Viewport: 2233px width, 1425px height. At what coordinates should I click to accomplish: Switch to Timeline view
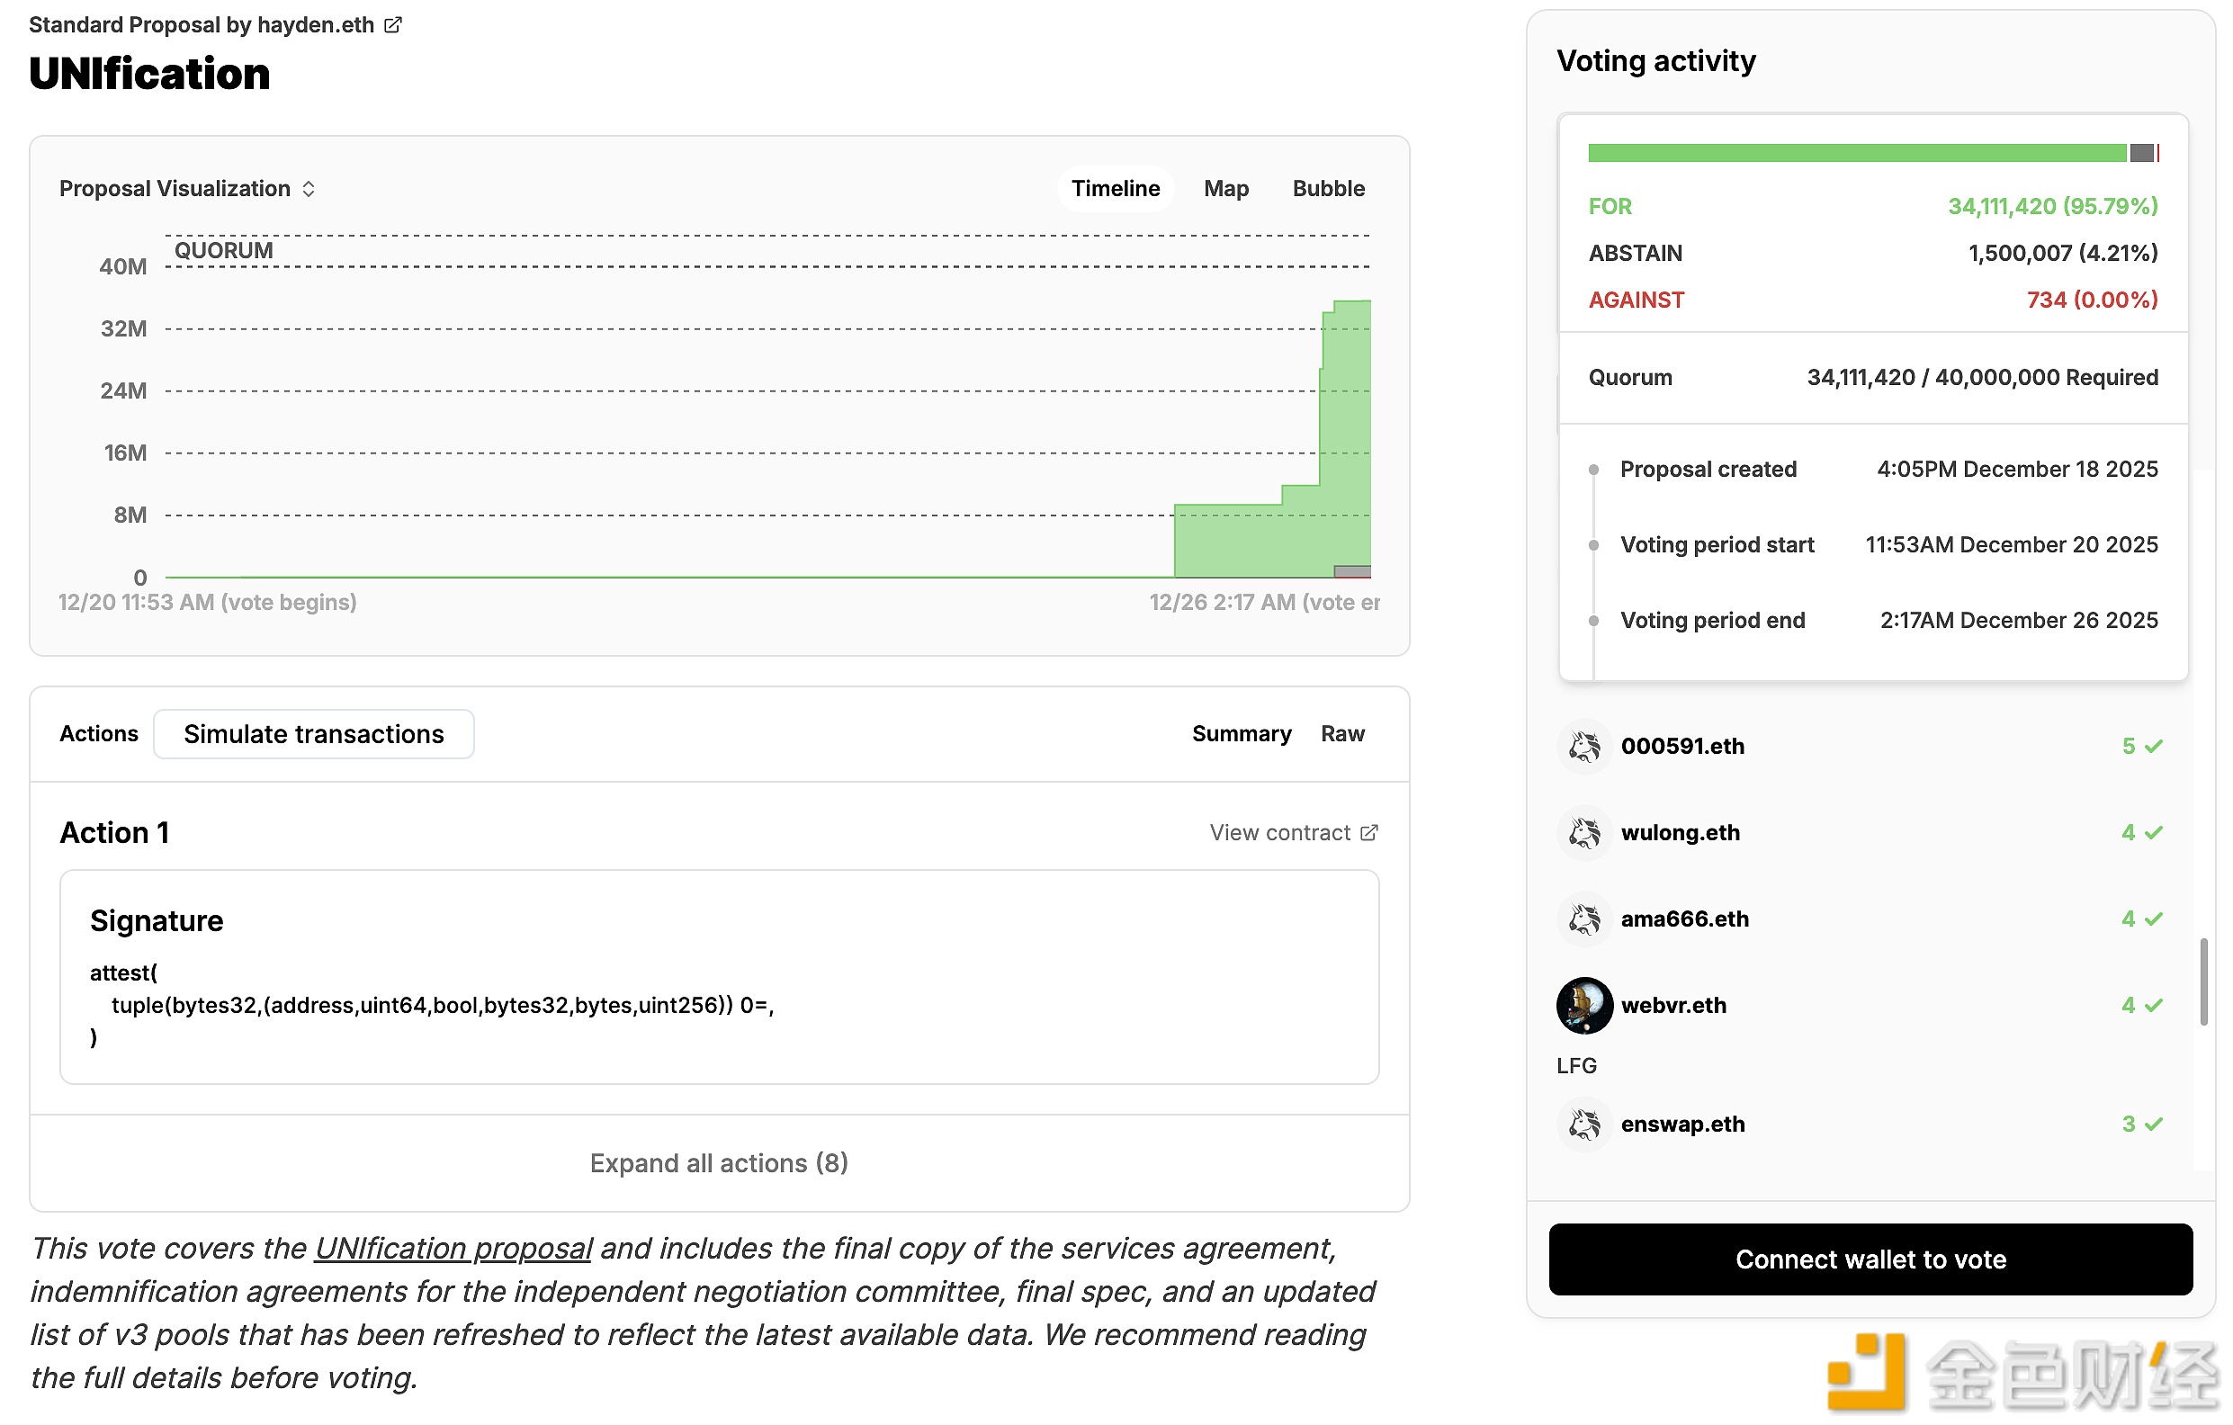(x=1116, y=189)
